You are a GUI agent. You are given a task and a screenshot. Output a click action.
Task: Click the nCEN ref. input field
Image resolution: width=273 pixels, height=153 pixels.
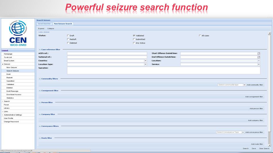click(x=107, y=53)
